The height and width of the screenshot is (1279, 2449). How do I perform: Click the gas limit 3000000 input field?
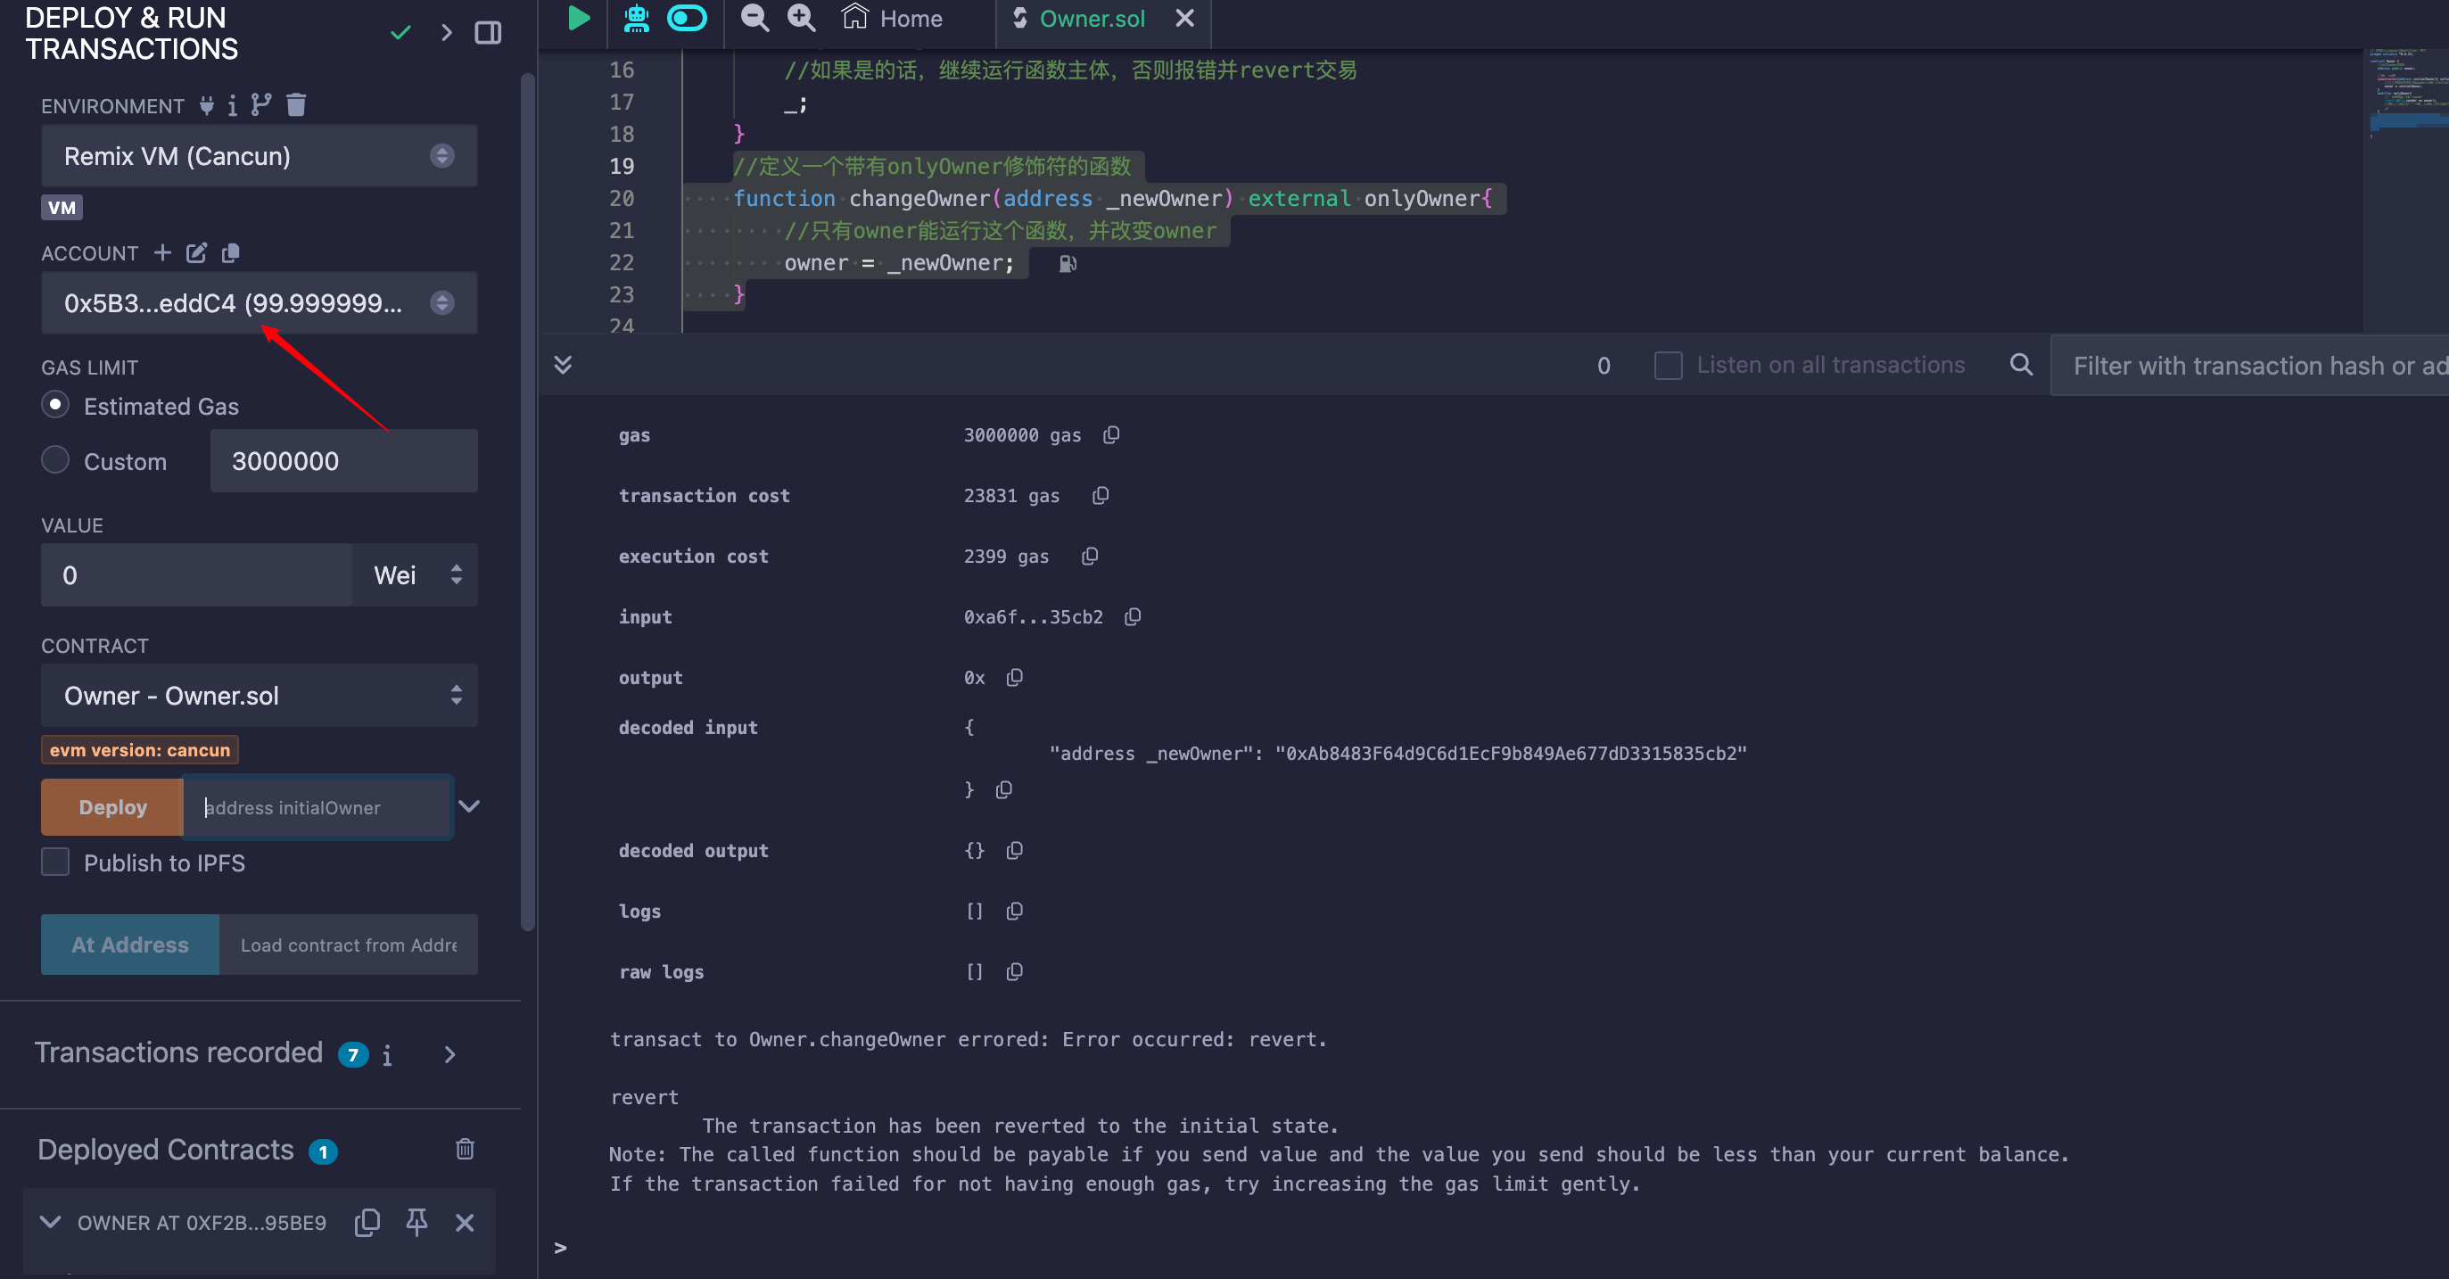pyautogui.click(x=343, y=460)
